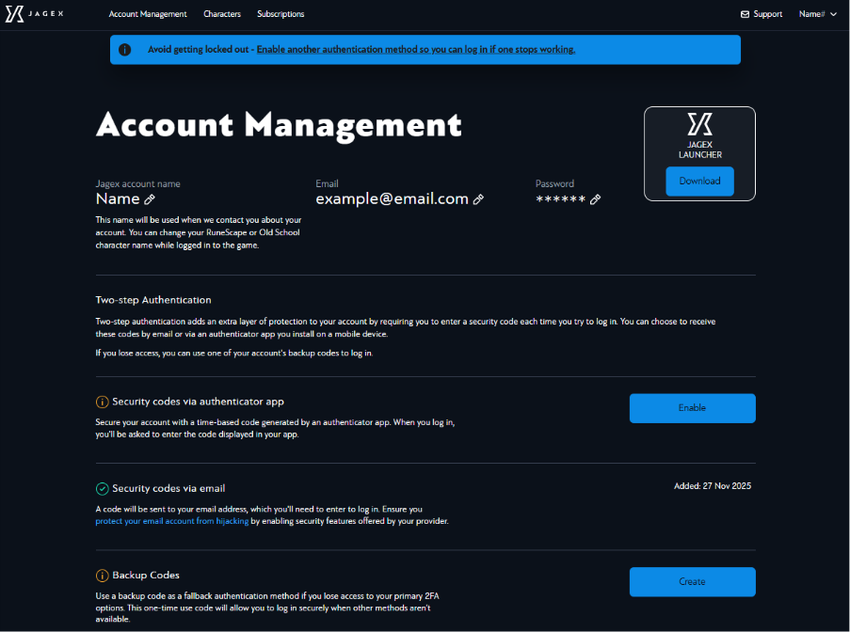The image size is (850, 632).
Task: Click the warning icon beside authenticator app
Action: point(102,402)
